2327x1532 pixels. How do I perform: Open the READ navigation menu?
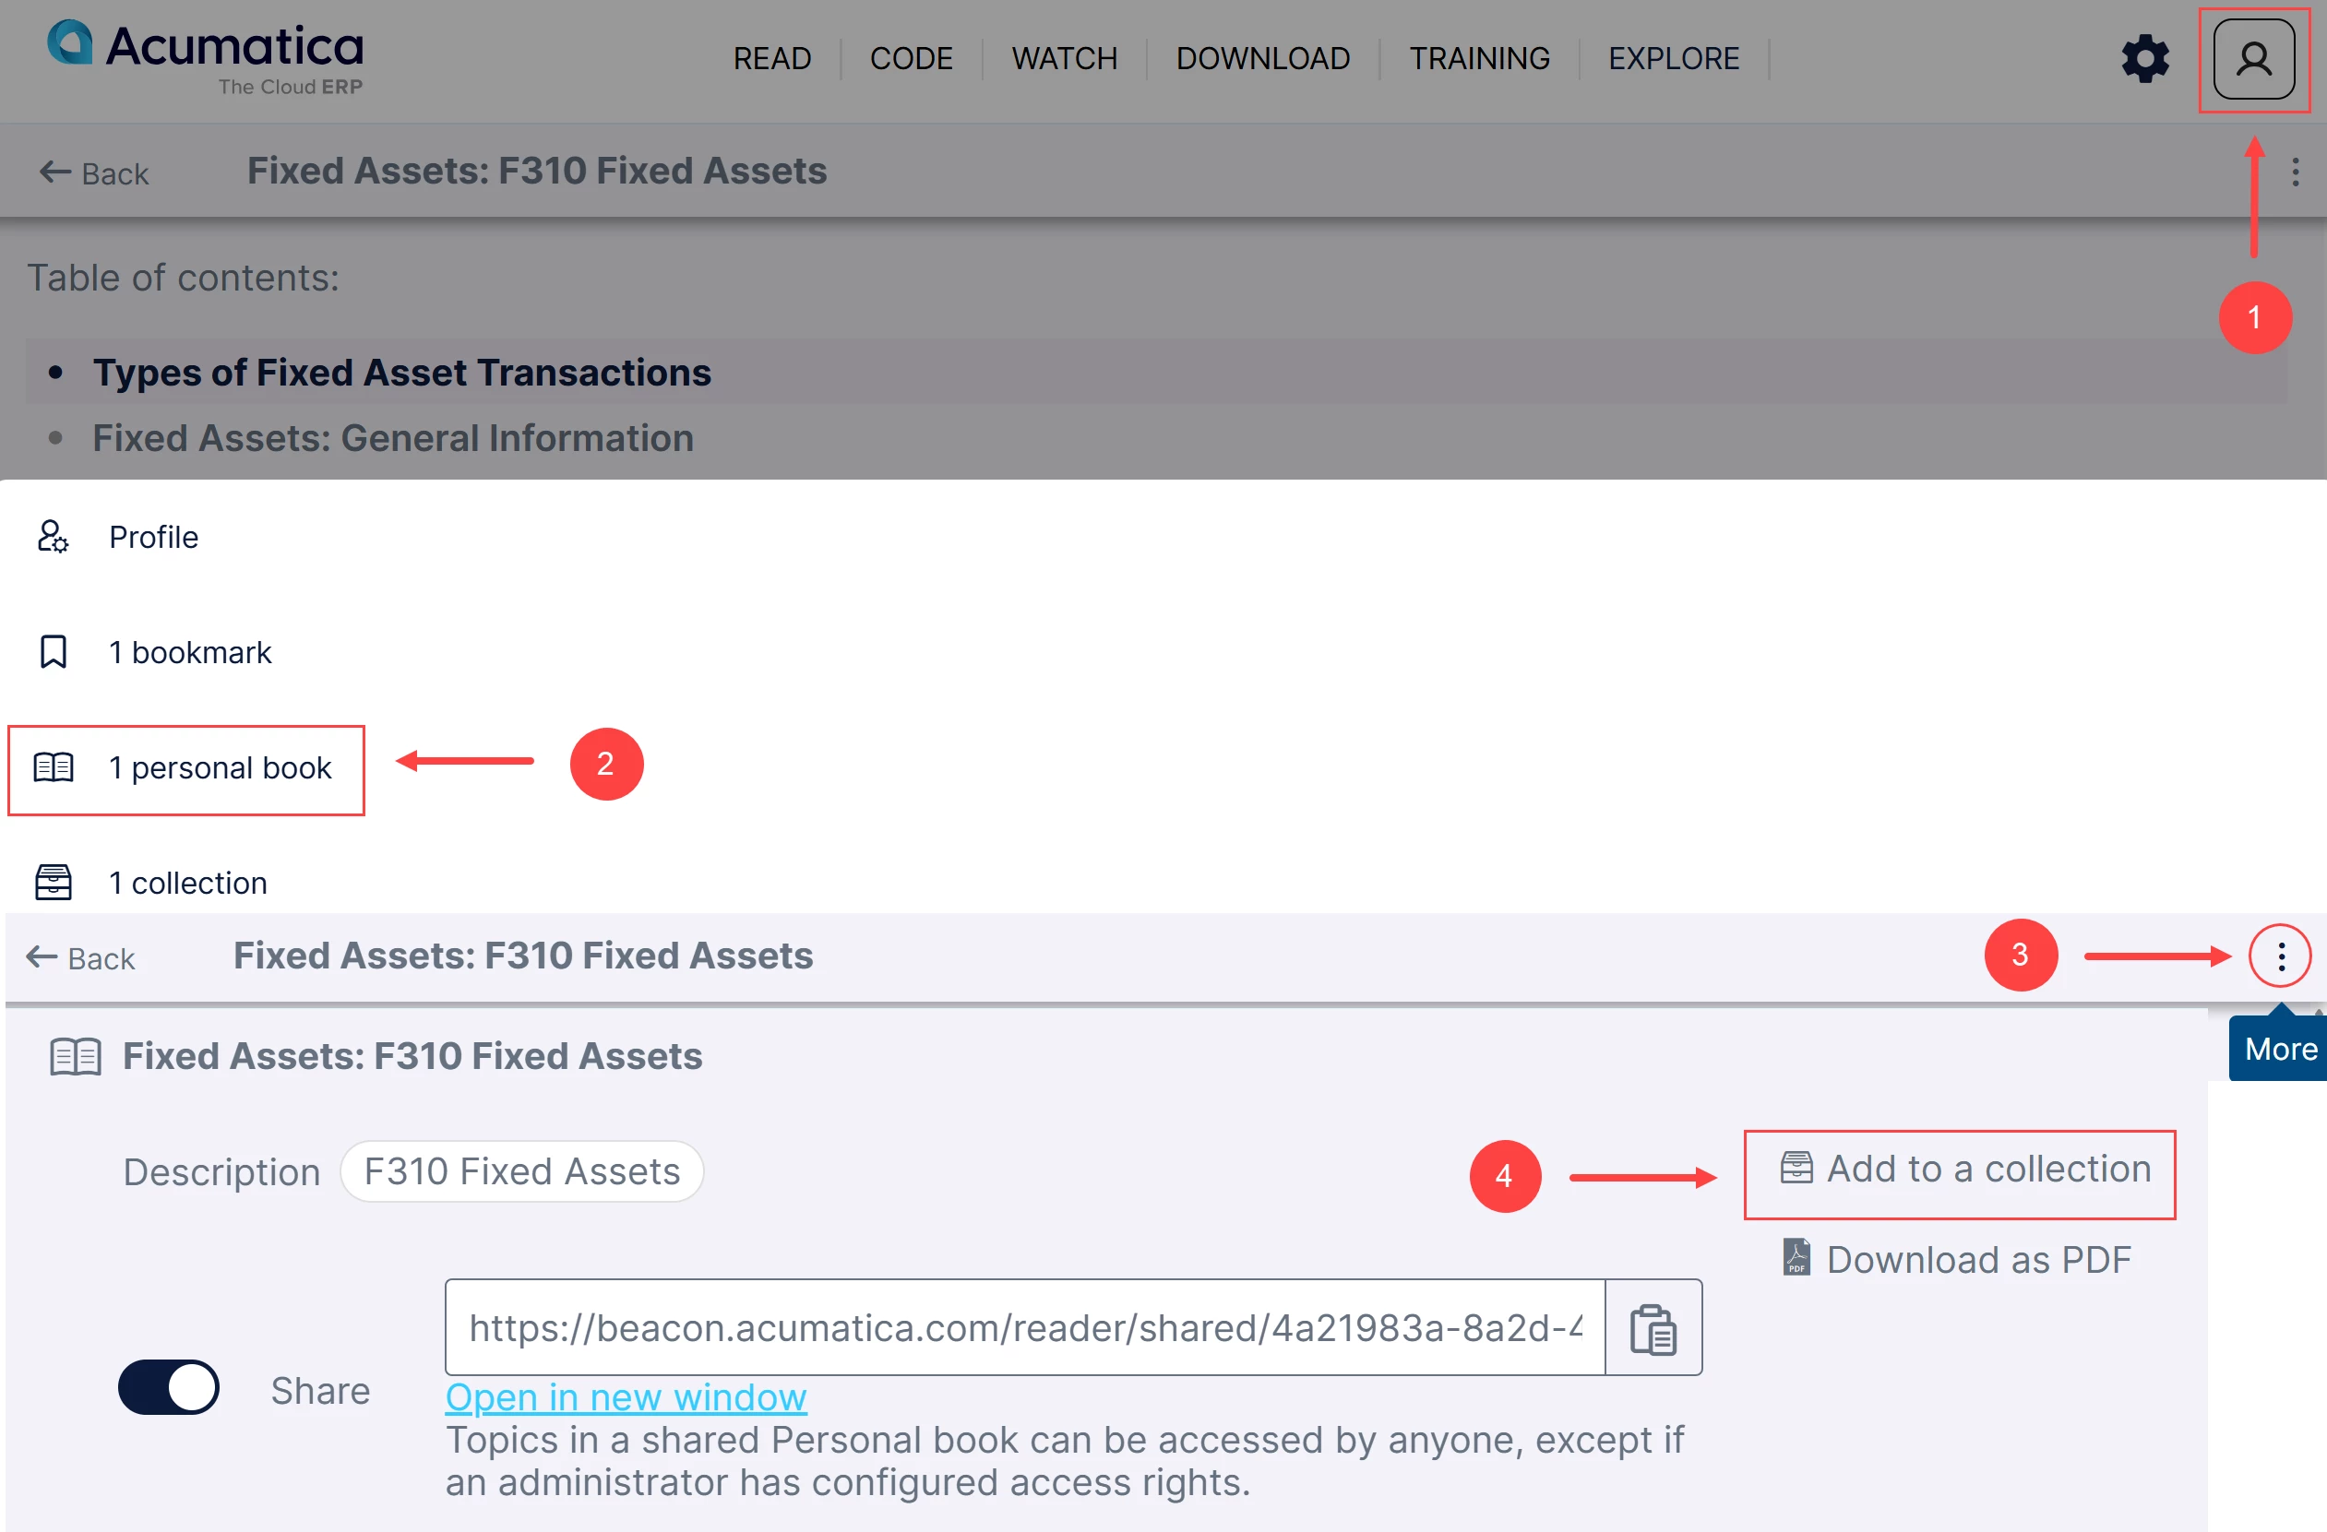coord(772,59)
